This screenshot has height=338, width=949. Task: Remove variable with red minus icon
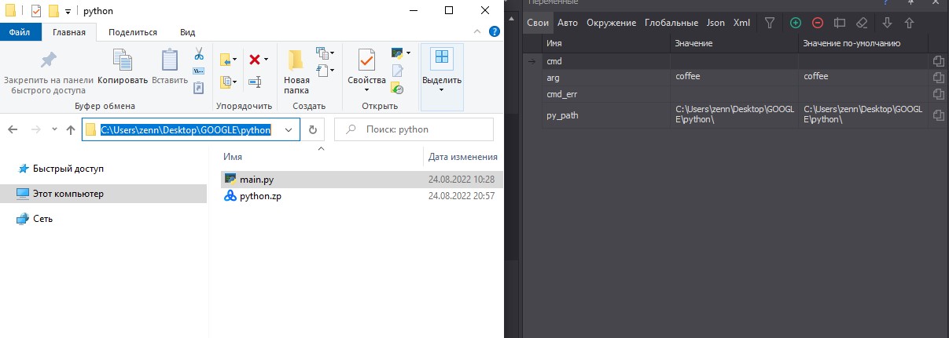(x=818, y=23)
